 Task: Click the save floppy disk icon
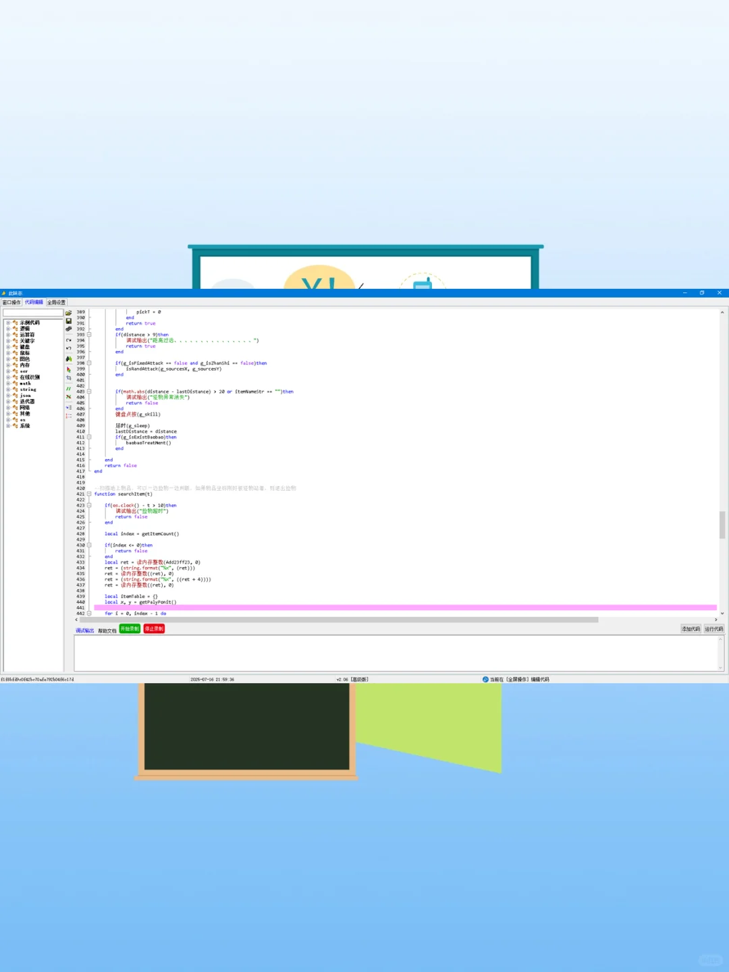(x=68, y=321)
